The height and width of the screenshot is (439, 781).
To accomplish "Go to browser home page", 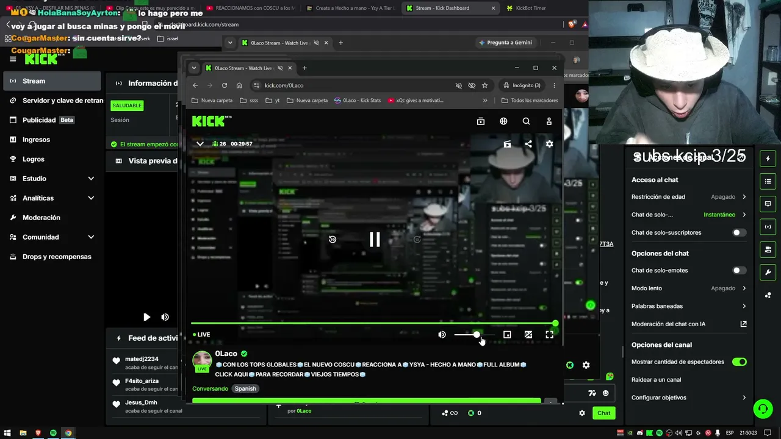I will [x=239, y=85].
